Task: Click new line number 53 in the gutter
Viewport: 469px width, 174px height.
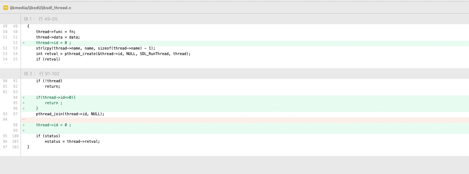Action: pos(15,48)
